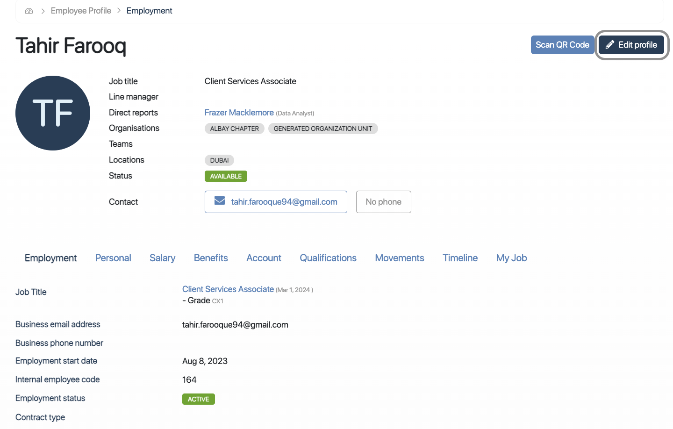Click the TF avatar circle
Viewport: 673px width, 429px height.
[x=53, y=113]
